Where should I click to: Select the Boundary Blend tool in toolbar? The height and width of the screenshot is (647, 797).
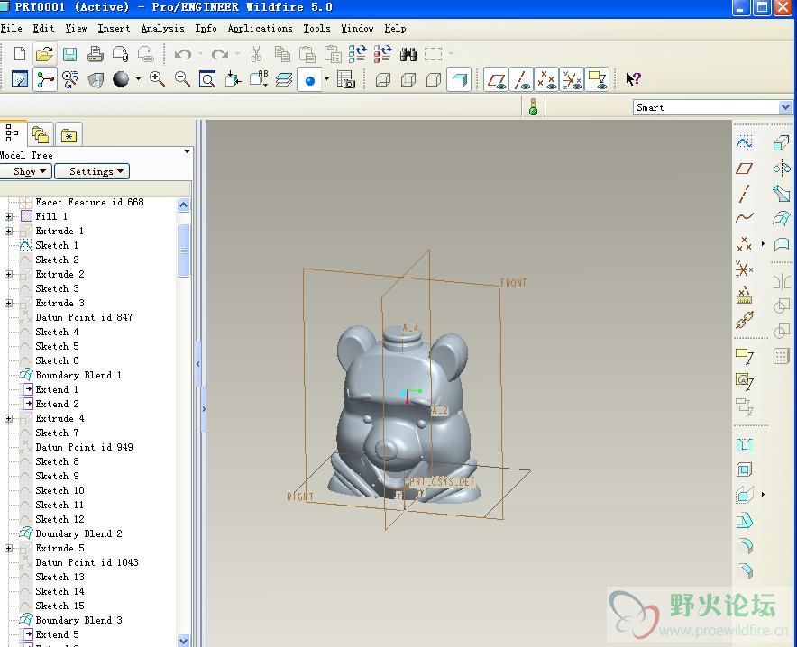(x=782, y=218)
